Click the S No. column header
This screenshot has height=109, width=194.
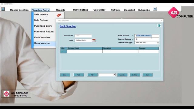click(x=63, y=48)
